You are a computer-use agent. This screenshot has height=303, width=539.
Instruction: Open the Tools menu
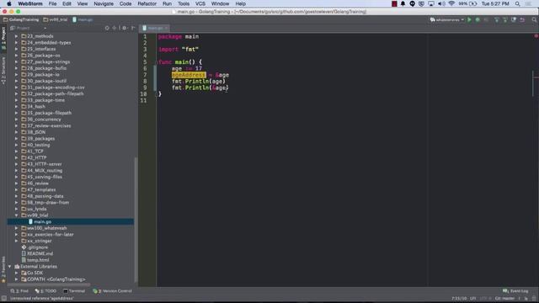coord(184,3)
